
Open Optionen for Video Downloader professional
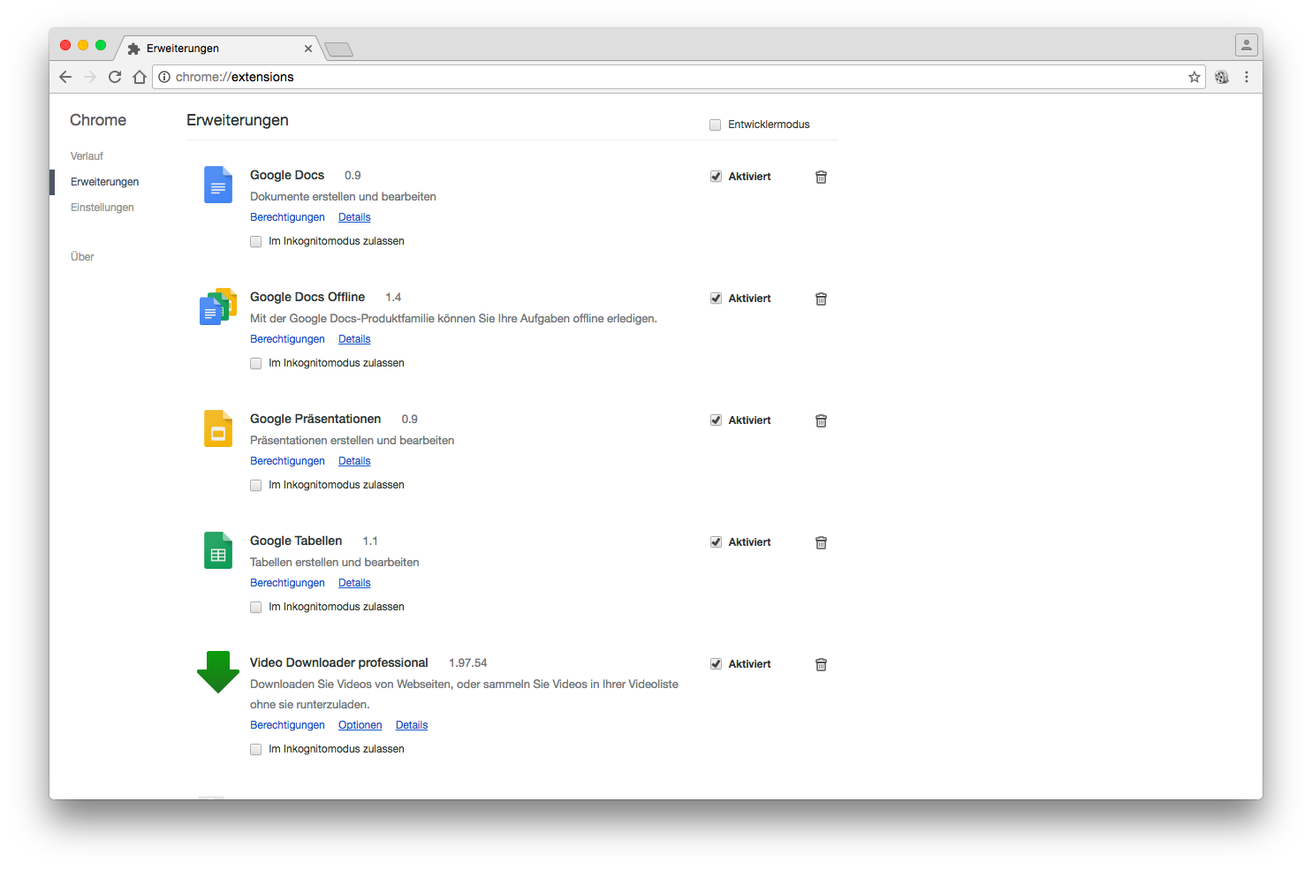coord(360,725)
